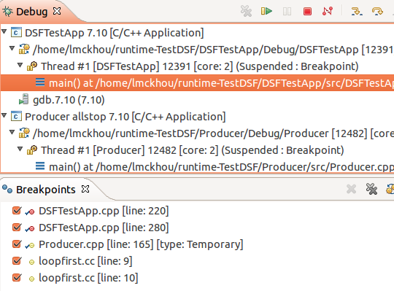Collapse Thread #1 [DSFTestApp] node
The width and height of the screenshot is (394, 291).
(x=20, y=65)
